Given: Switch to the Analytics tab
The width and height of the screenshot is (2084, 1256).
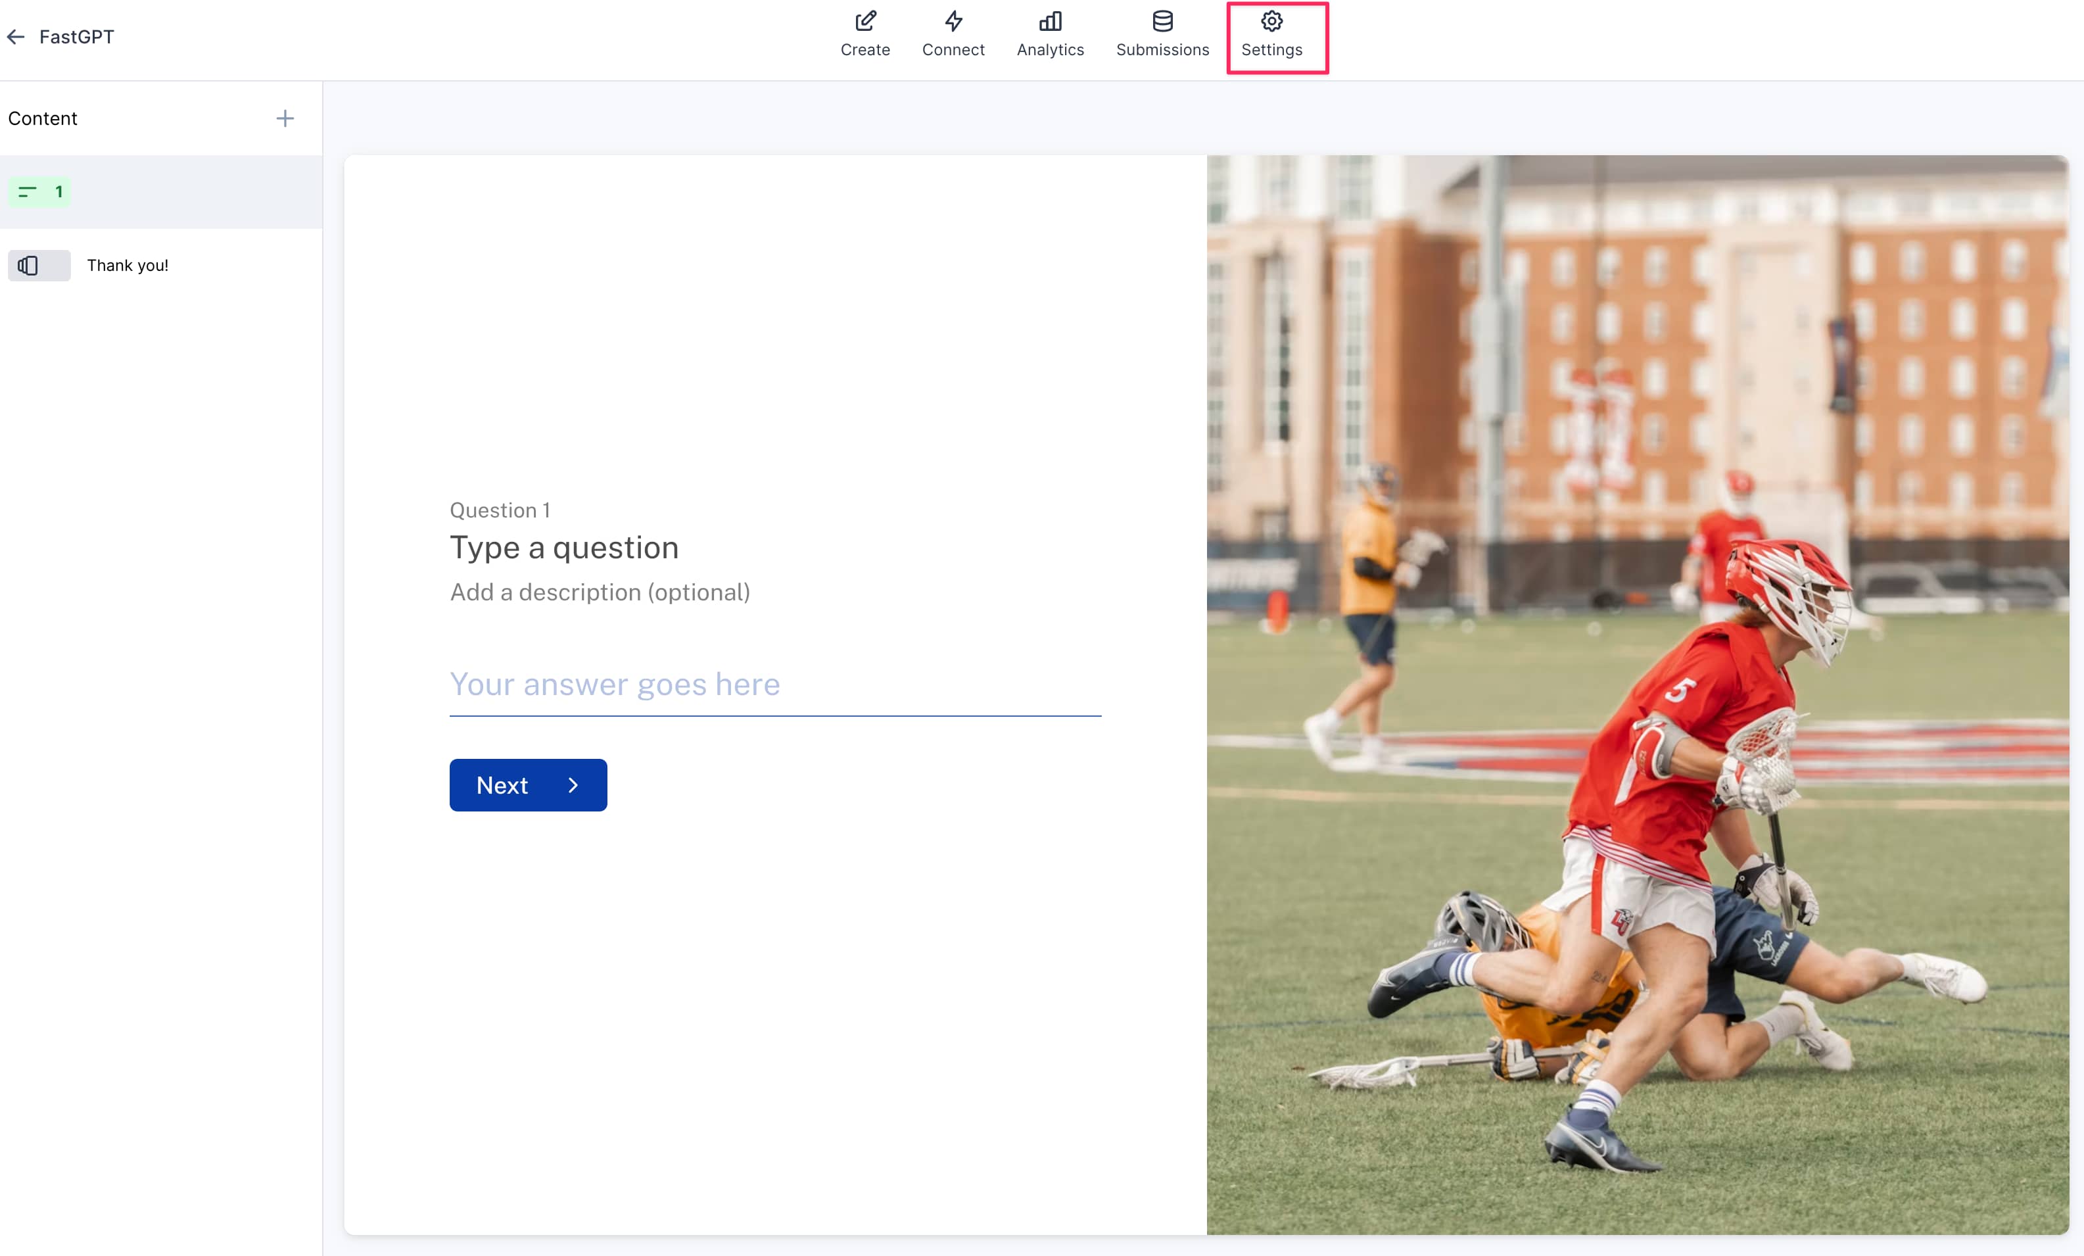Looking at the screenshot, I should coord(1050,49).
